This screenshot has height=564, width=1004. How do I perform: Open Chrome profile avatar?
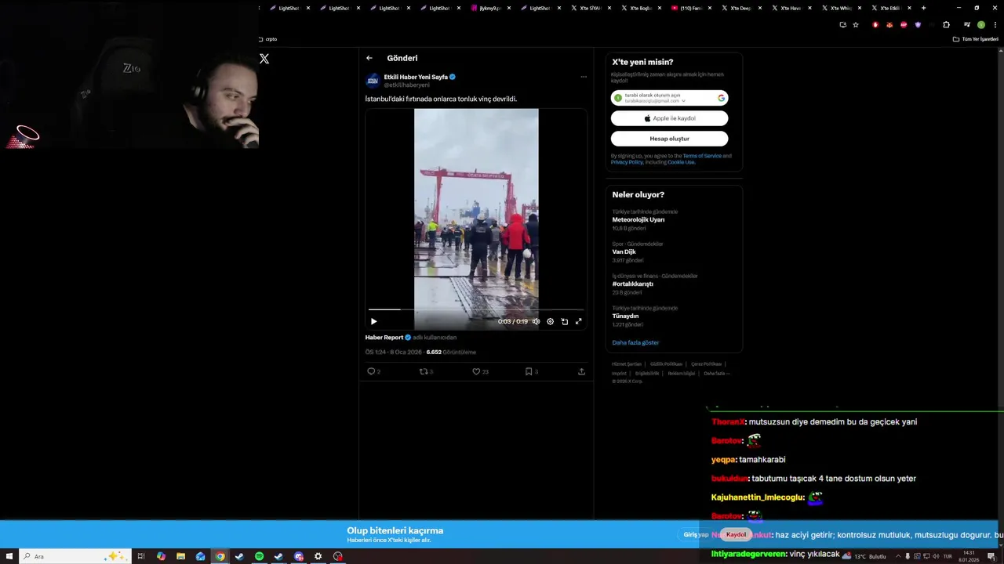pos(981,24)
